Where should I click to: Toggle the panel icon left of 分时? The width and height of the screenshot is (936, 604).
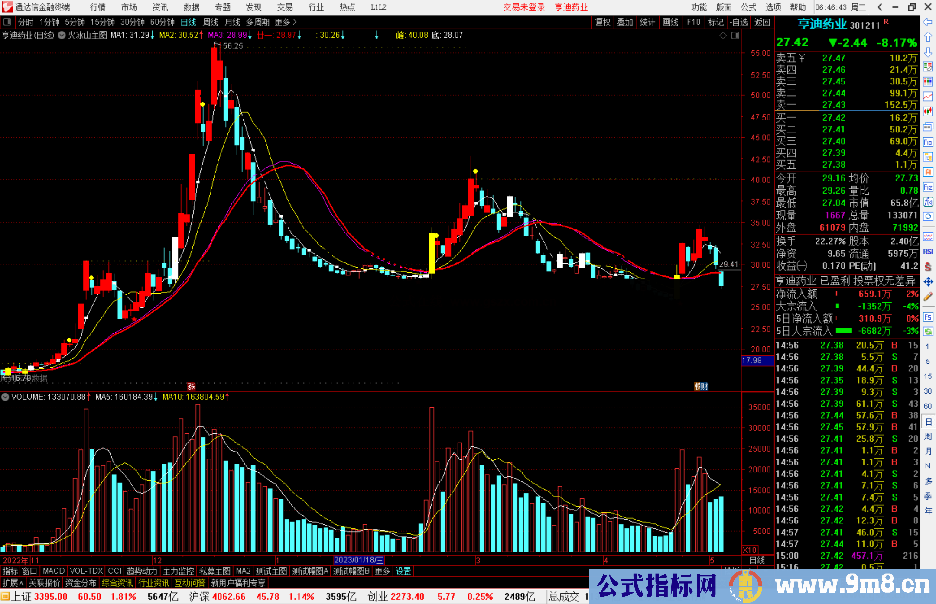click(7, 22)
